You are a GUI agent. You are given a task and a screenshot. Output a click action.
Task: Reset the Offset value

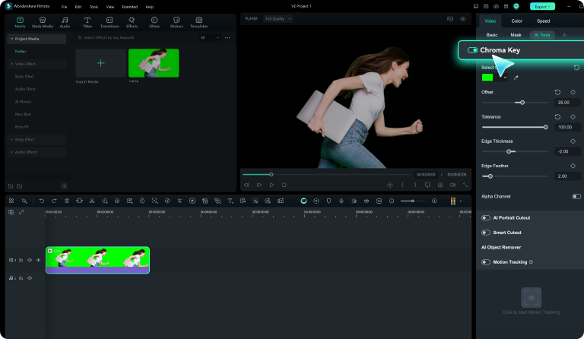557,92
